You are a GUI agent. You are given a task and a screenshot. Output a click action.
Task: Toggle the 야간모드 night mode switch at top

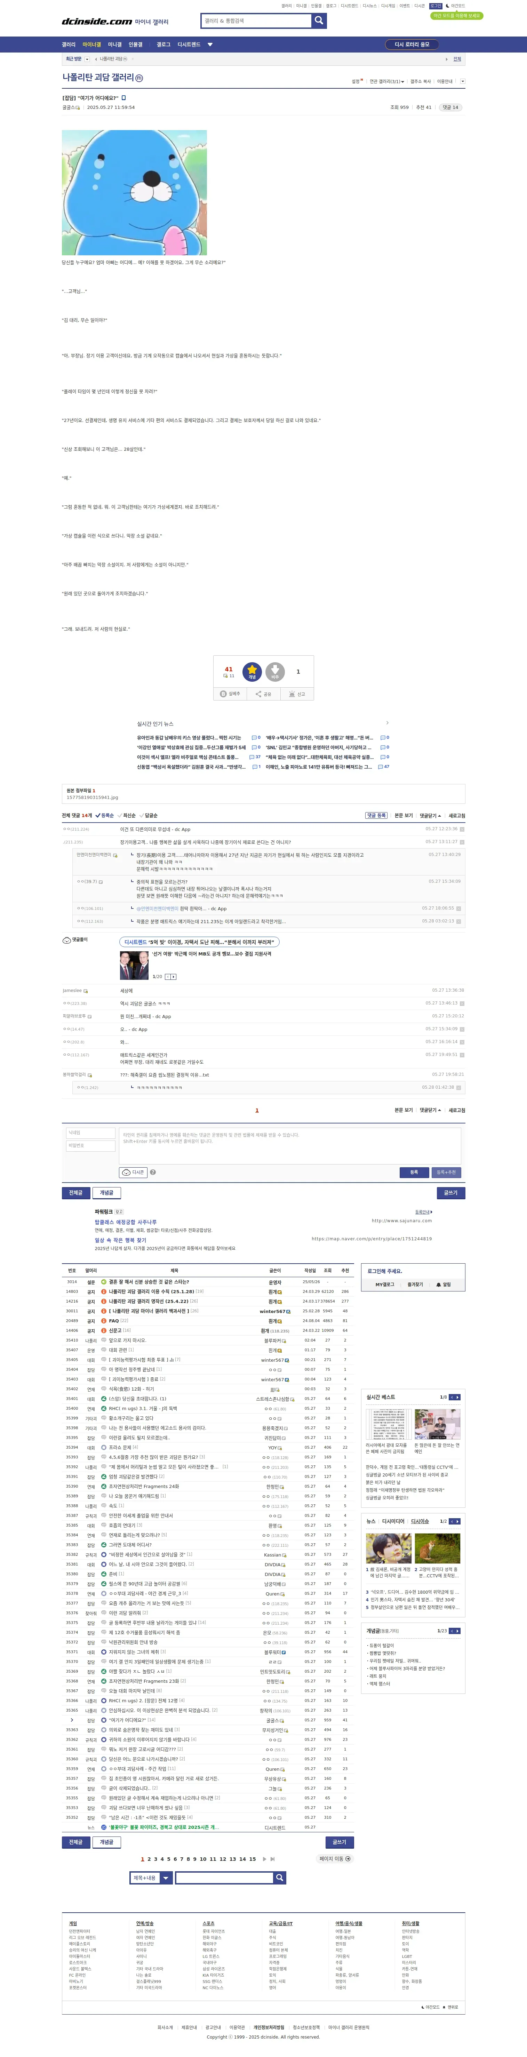455,6
